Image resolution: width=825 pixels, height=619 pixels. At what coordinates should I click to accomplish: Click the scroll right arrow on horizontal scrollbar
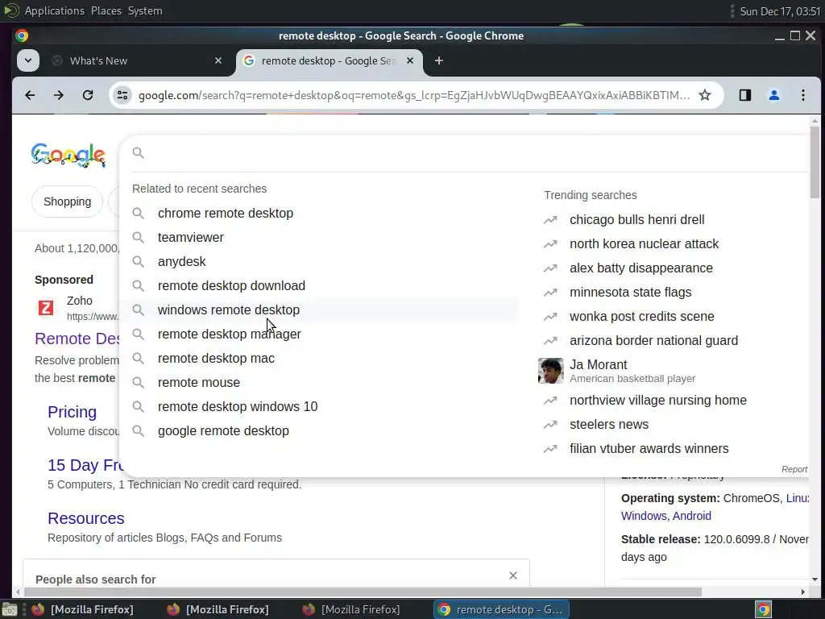(x=803, y=592)
